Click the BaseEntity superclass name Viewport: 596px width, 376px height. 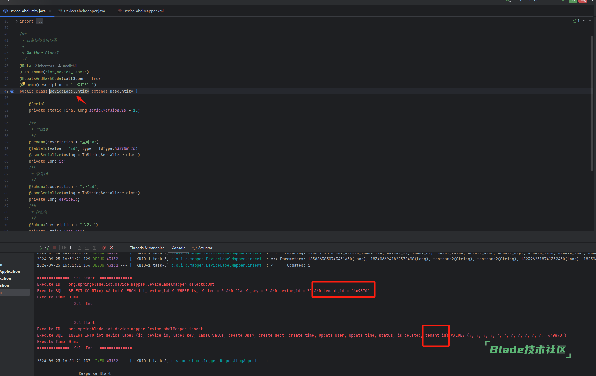(122, 91)
